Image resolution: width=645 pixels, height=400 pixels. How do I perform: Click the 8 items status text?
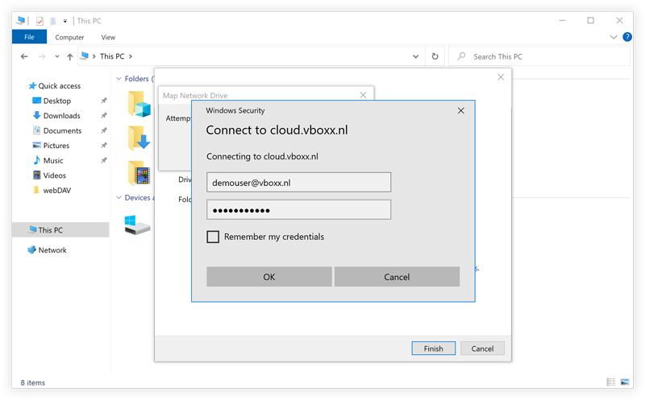[33, 382]
